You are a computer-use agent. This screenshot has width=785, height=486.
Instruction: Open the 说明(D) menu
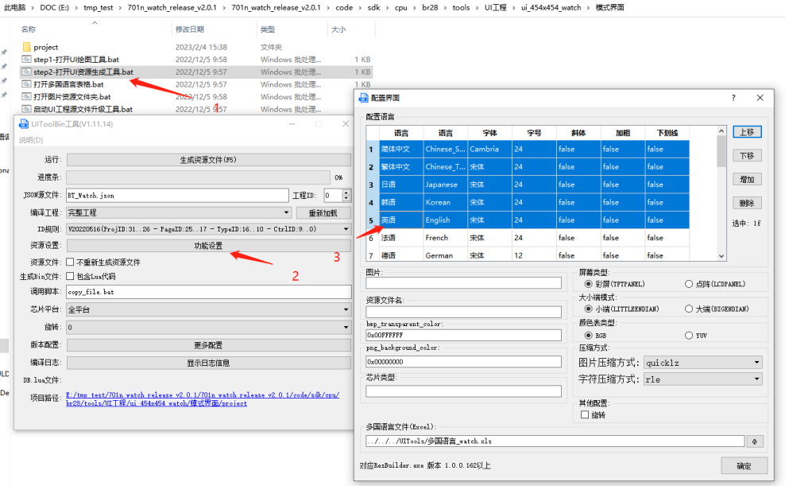pyautogui.click(x=31, y=140)
